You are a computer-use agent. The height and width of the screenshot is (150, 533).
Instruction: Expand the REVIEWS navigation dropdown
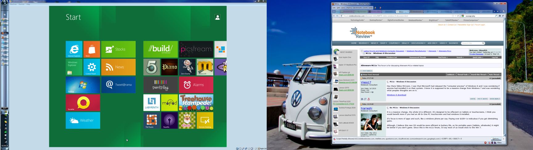(364, 43)
